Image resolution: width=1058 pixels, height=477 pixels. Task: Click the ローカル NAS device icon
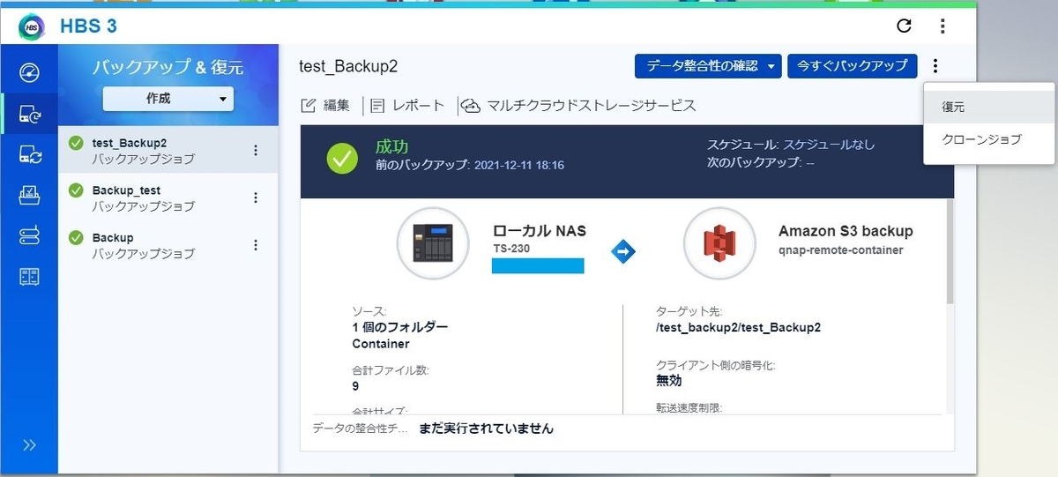pyautogui.click(x=432, y=242)
